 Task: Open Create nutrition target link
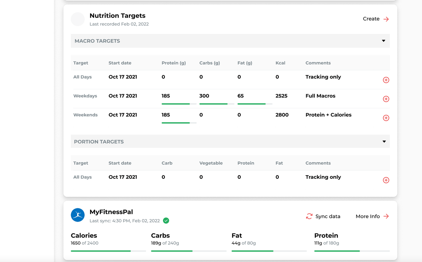[371, 19]
